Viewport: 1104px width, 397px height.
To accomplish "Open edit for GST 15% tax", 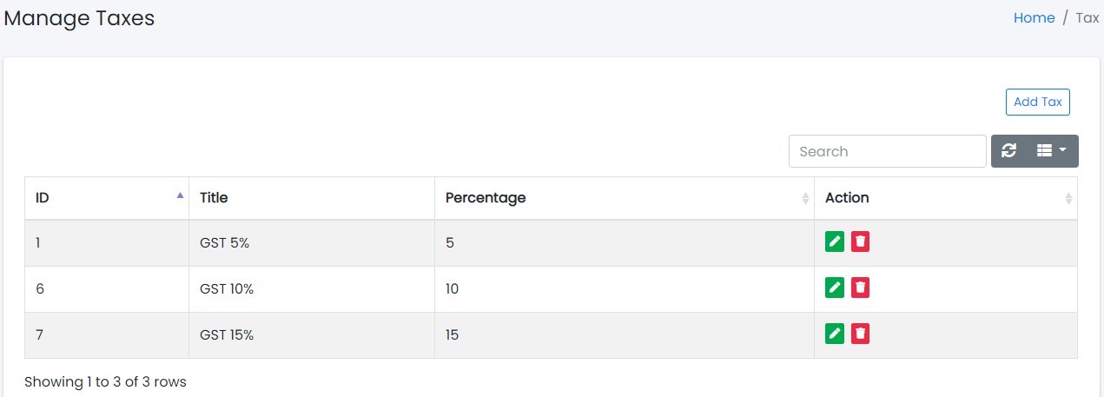I will click(834, 334).
